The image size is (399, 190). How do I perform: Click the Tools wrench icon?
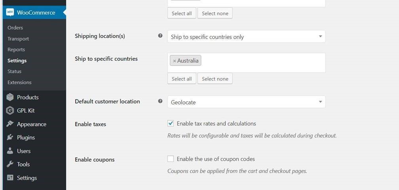click(10, 164)
